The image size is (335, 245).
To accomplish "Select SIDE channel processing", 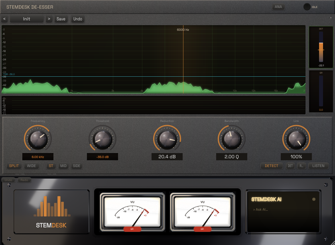I will click(x=77, y=166).
